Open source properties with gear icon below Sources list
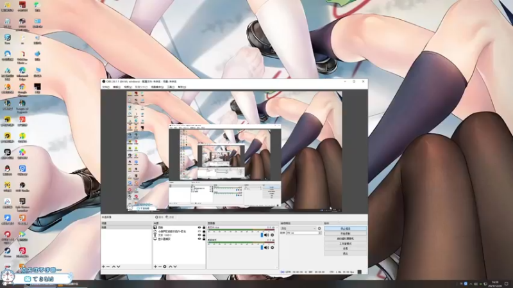 (x=165, y=266)
